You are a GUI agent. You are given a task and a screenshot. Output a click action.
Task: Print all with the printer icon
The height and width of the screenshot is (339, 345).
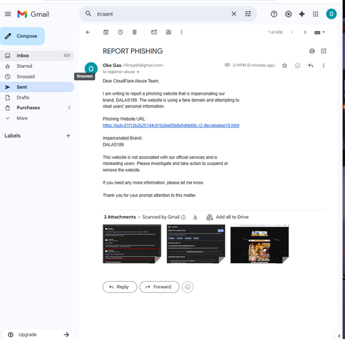pyautogui.click(x=312, y=51)
